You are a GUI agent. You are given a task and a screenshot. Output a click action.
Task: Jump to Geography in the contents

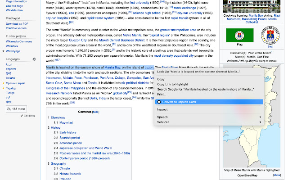pyautogui.click(x=58, y=164)
